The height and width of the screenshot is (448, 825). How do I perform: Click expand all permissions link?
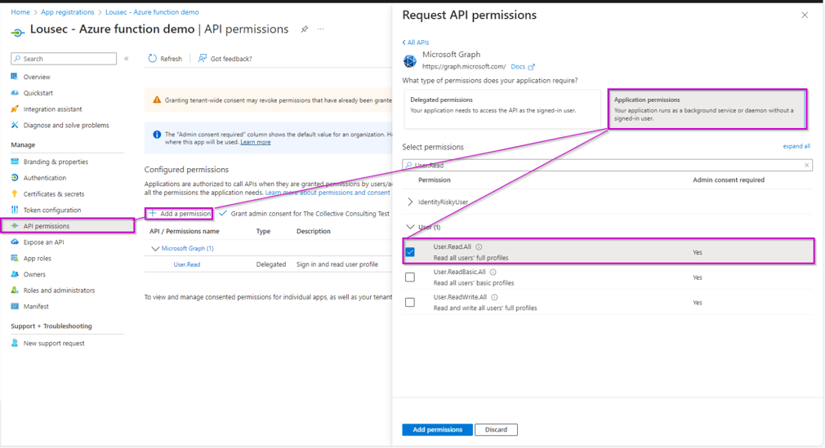pyautogui.click(x=796, y=146)
